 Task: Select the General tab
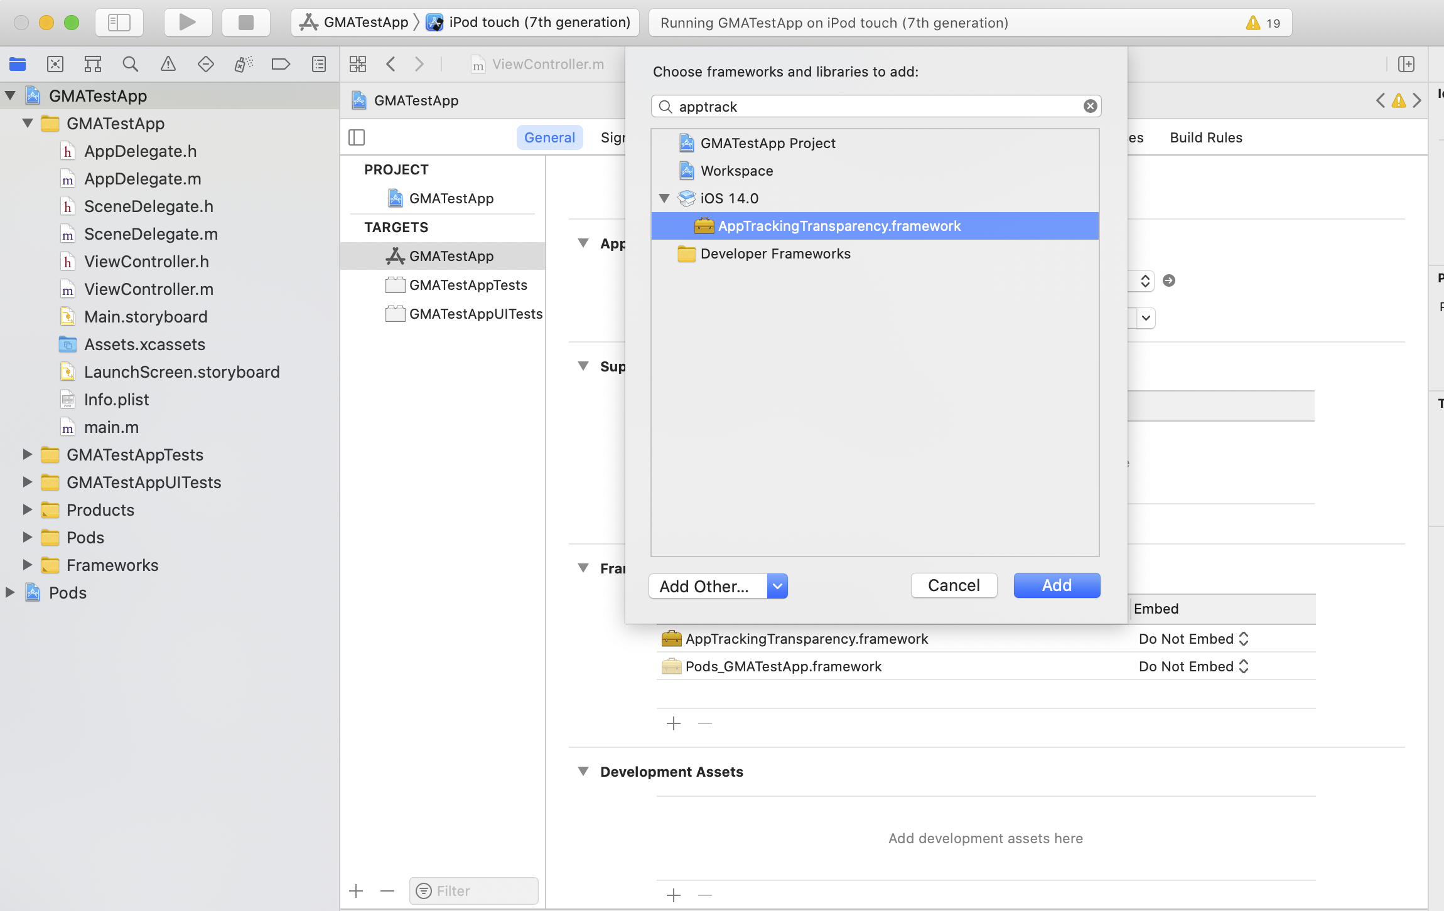point(549,137)
